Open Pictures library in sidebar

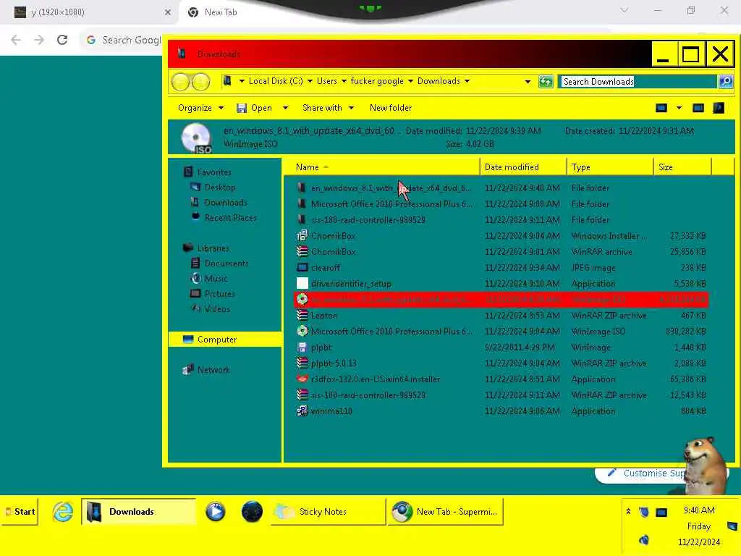click(220, 294)
